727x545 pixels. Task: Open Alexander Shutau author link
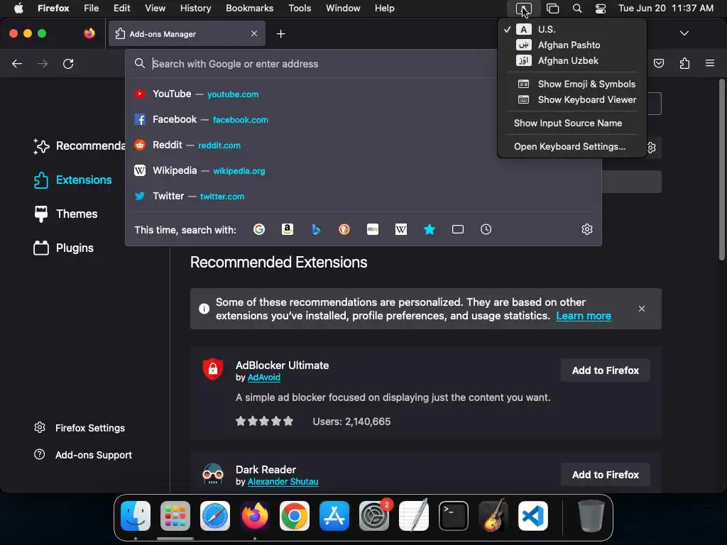click(283, 482)
